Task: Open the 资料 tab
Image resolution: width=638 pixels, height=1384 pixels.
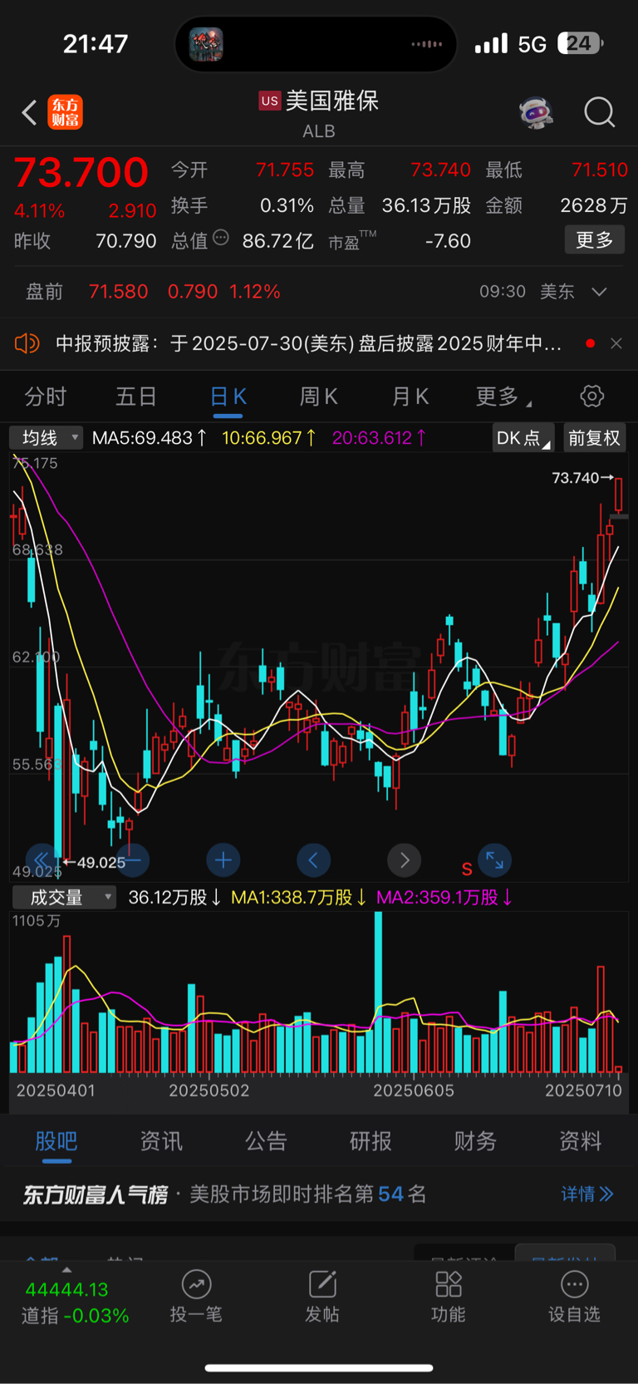Action: tap(580, 1141)
